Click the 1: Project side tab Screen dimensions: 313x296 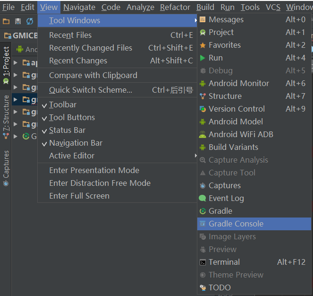pyautogui.click(x=6, y=65)
